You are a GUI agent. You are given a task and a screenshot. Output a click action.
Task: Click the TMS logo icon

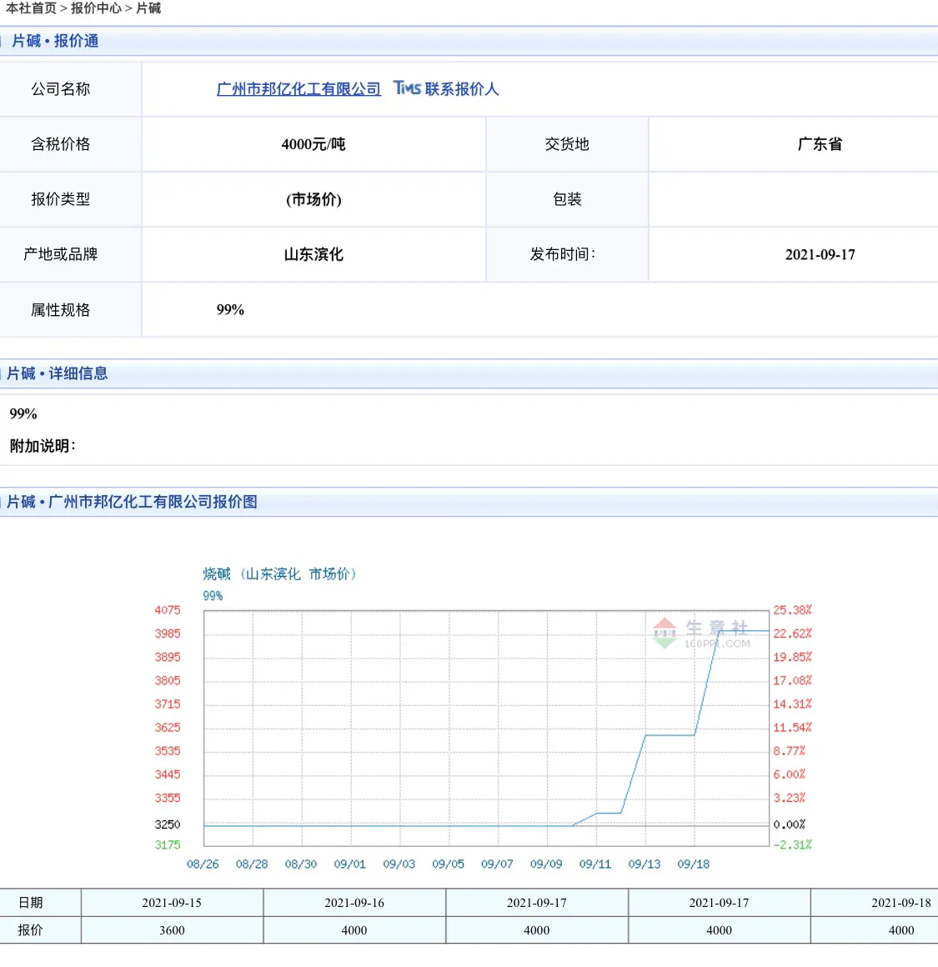(407, 88)
